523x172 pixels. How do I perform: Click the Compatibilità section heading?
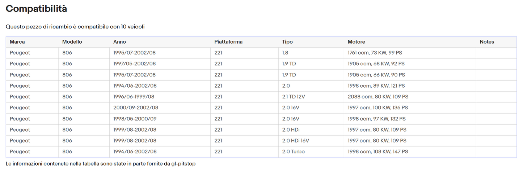coord(36,9)
